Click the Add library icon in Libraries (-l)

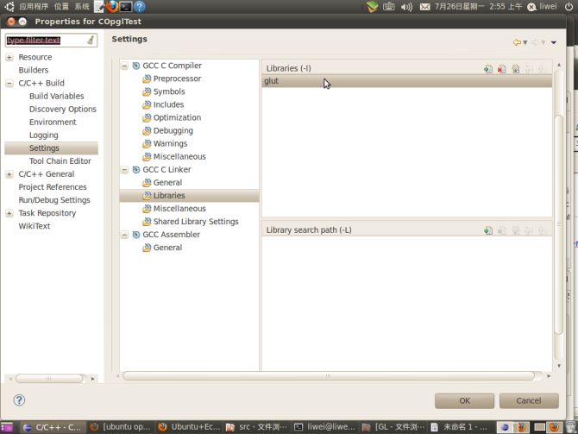click(x=488, y=69)
